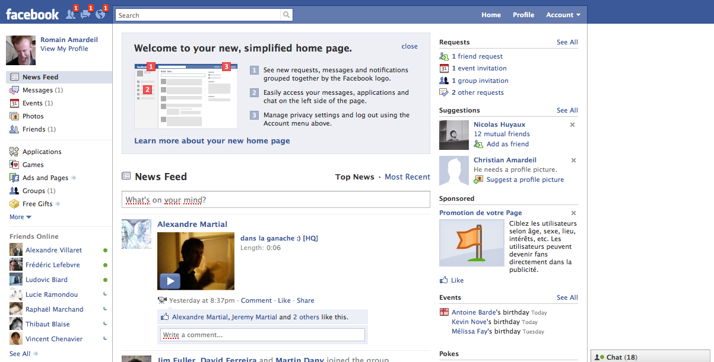Click the What's on your mind box
The image size is (714, 362).
[x=276, y=200]
